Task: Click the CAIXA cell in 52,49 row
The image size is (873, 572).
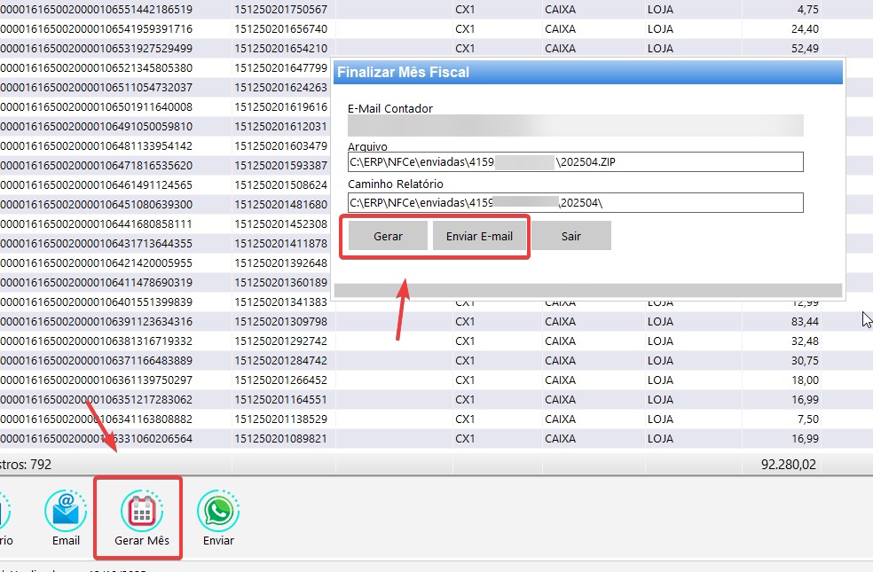Action: [x=560, y=48]
